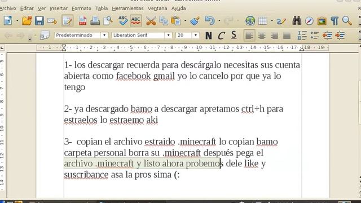Viewport: 361px width, 203px height.
Task: Toggle Nonprinting Characters paragraph mark
Action: point(334,21)
